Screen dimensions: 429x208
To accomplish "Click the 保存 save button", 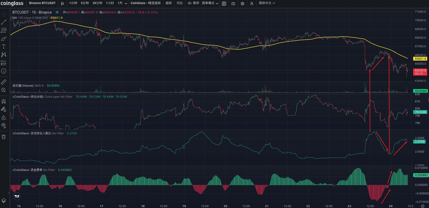I will click(x=193, y=3).
